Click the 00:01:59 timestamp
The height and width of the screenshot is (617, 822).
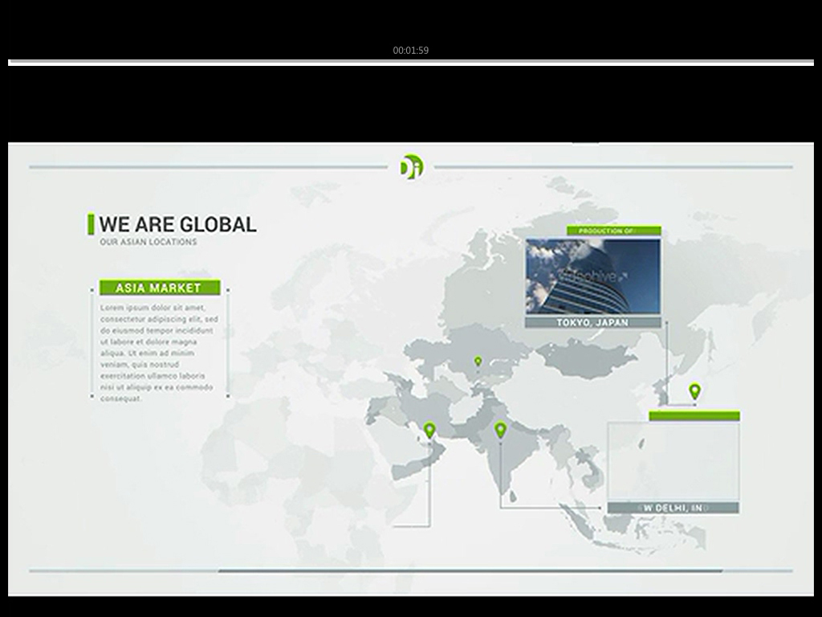click(x=411, y=50)
